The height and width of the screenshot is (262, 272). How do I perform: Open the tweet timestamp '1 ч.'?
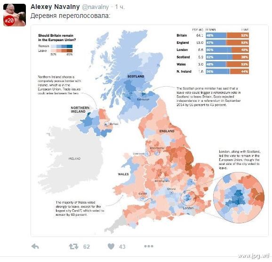tap(120, 7)
